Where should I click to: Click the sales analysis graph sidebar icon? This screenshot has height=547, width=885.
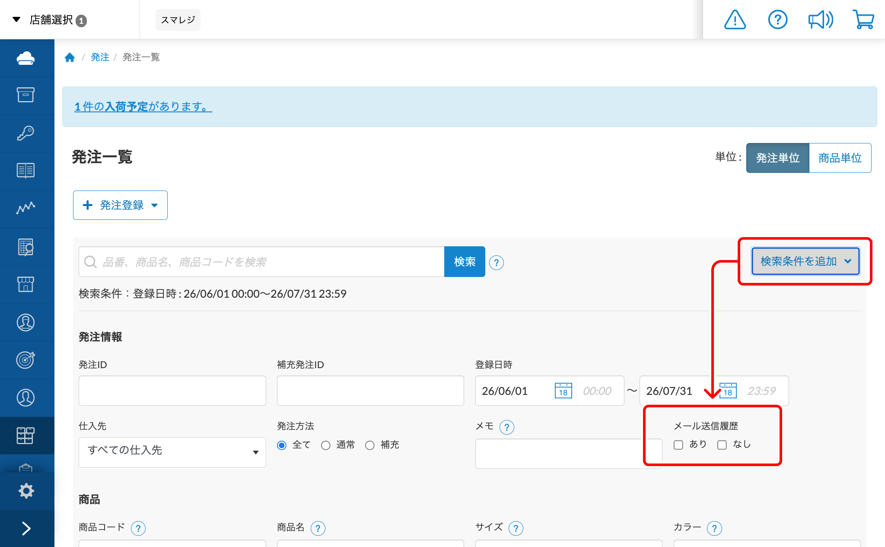(x=25, y=208)
